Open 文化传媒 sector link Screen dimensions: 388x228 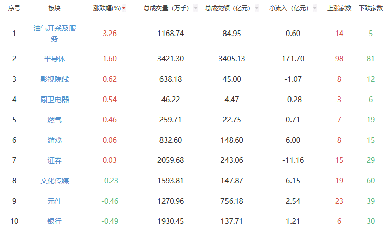coord(54,181)
